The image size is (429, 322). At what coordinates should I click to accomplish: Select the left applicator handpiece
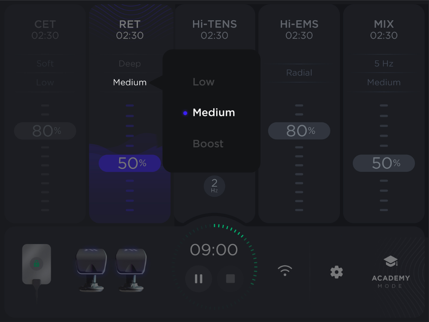[x=91, y=270]
